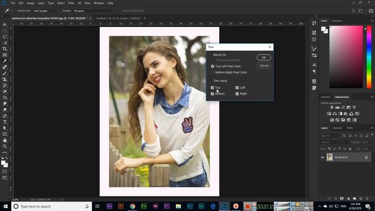The image size is (375, 211).
Task: Select the Dodge tool
Action: 5,110
